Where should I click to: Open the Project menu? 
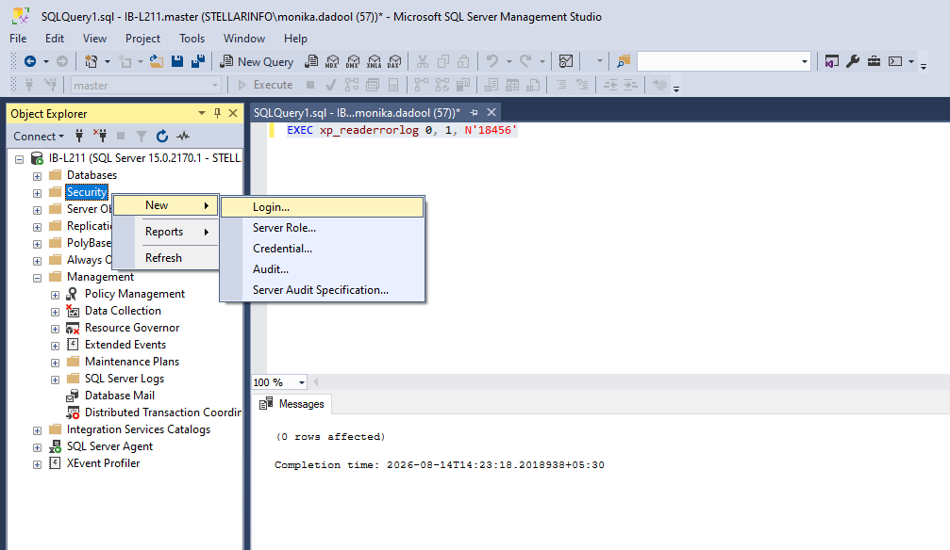pos(143,38)
